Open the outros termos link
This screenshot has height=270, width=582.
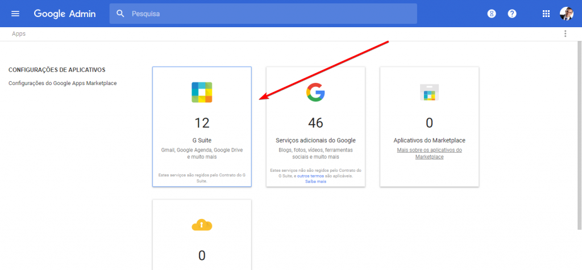(310, 176)
